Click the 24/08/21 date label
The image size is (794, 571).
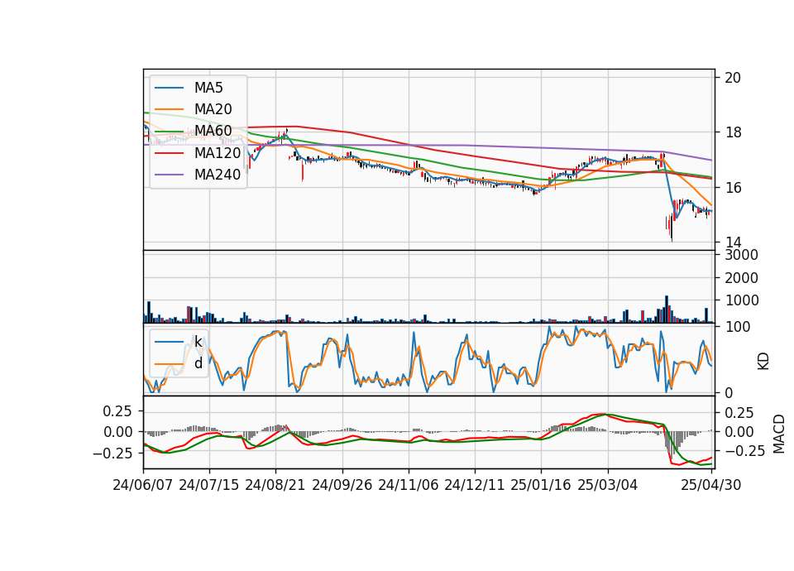(275, 485)
